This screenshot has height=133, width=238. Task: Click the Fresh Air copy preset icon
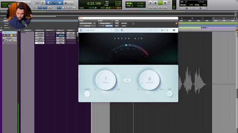(122, 30)
